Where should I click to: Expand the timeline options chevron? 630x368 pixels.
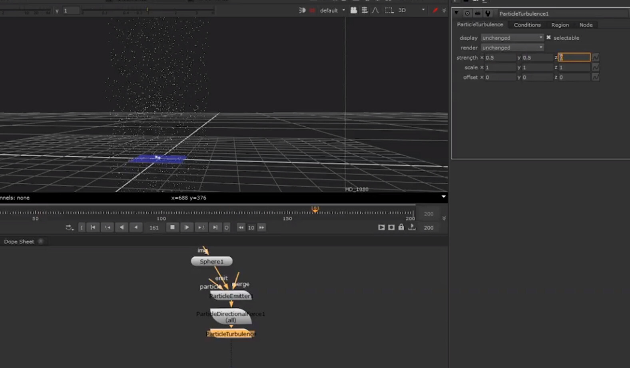(x=444, y=218)
